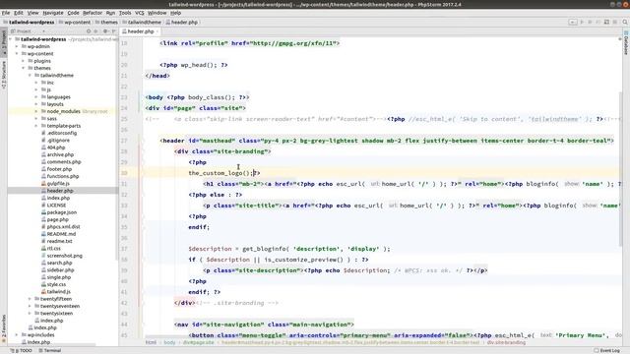Open the Structure tool window side tab
Screen dimensions: 630x354
tap(4, 75)
